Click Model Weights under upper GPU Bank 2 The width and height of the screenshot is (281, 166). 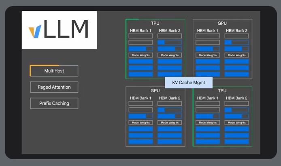pos(236,55)
